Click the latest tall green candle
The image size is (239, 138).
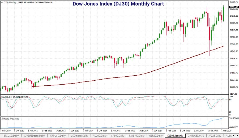pyautogui.click(x=223, y=14)
